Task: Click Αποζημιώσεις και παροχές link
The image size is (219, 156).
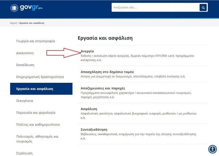Action: (103, 88)
